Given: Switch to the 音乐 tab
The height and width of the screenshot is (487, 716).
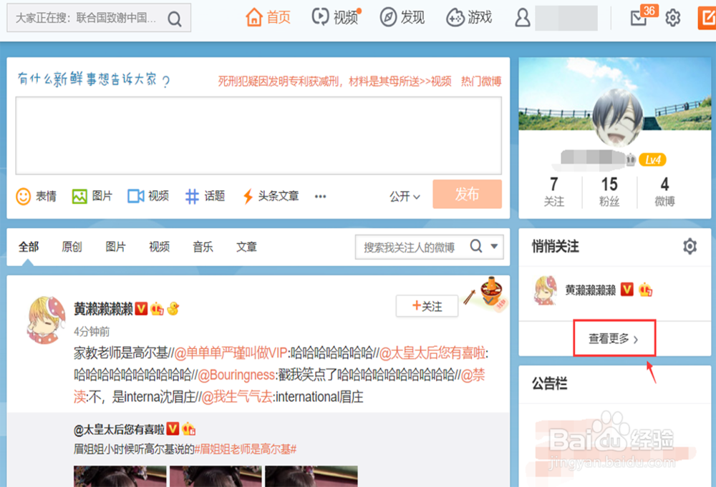Looking at the screenshot, I should click(203, 246).
